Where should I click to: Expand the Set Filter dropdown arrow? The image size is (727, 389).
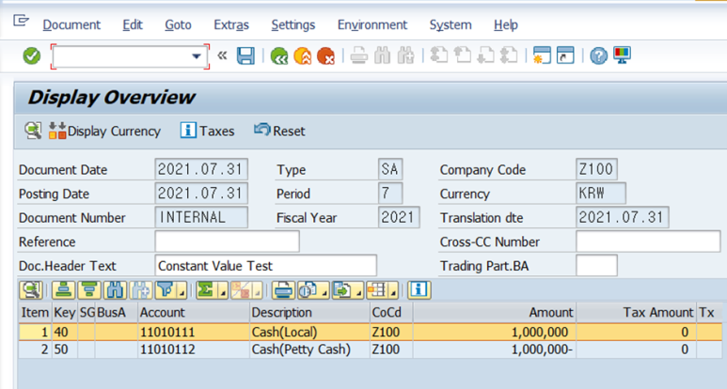[x=182, y=293]
